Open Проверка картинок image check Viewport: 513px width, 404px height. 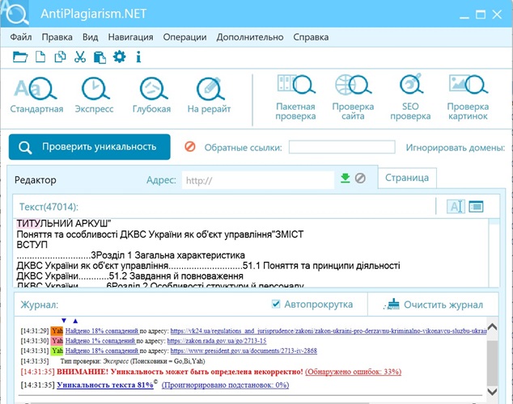[468, 98]
